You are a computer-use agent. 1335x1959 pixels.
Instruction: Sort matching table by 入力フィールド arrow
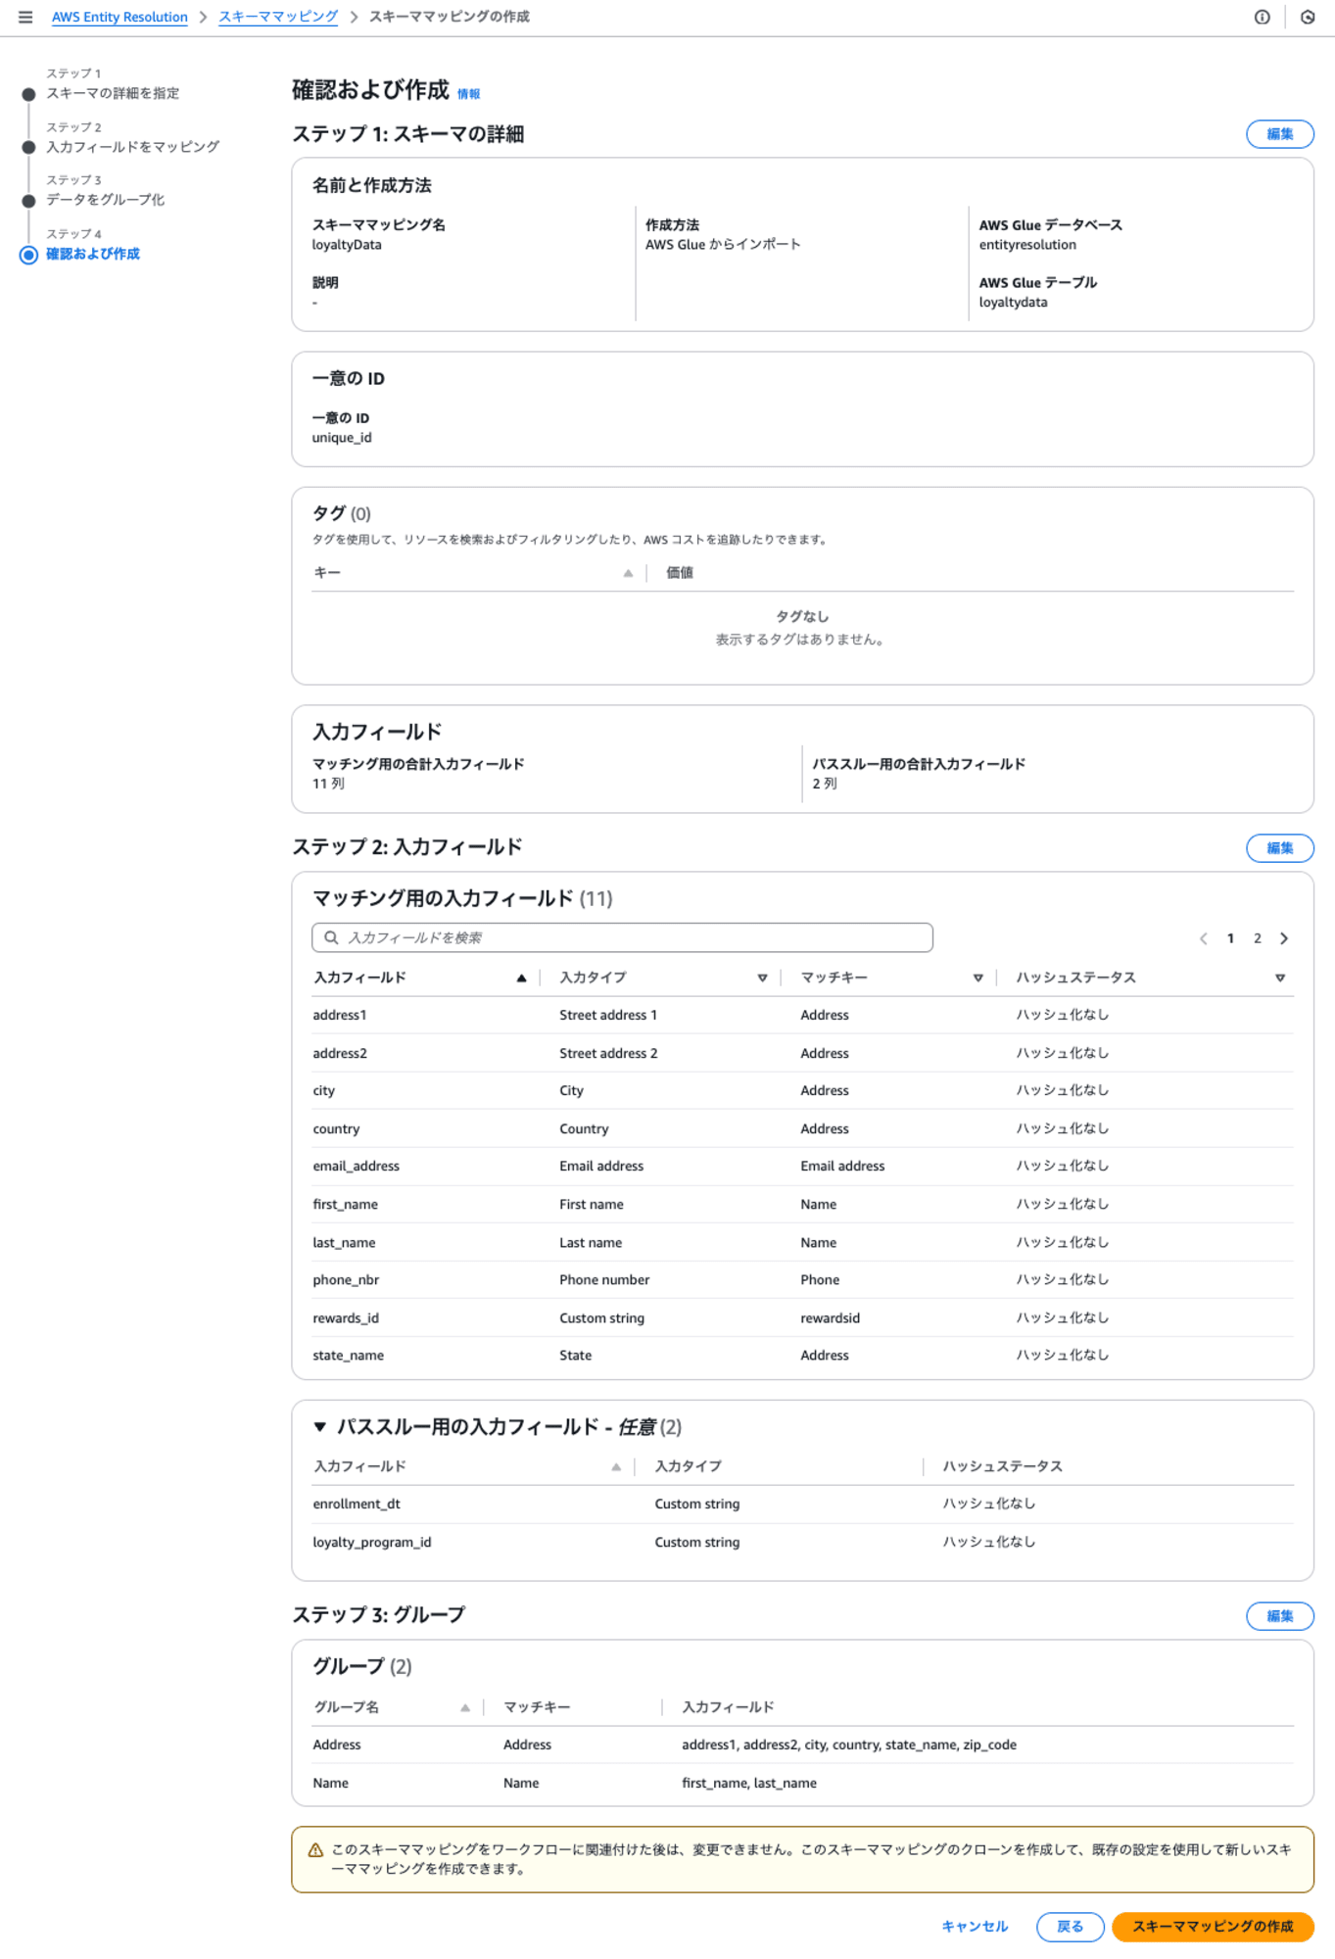tap(521, 978)
